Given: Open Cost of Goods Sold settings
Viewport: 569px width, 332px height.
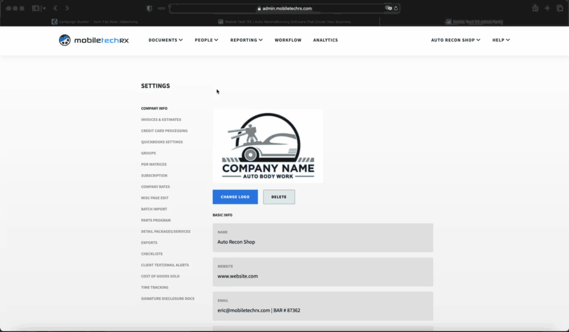Looking at the screenshot, I should pos(160,276).
